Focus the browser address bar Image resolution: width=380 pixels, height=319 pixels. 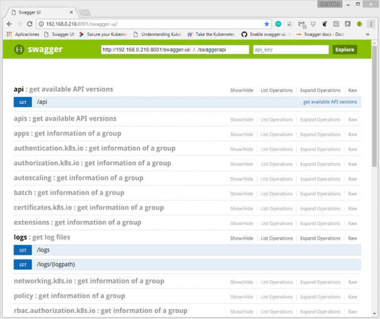pos(153,24)
